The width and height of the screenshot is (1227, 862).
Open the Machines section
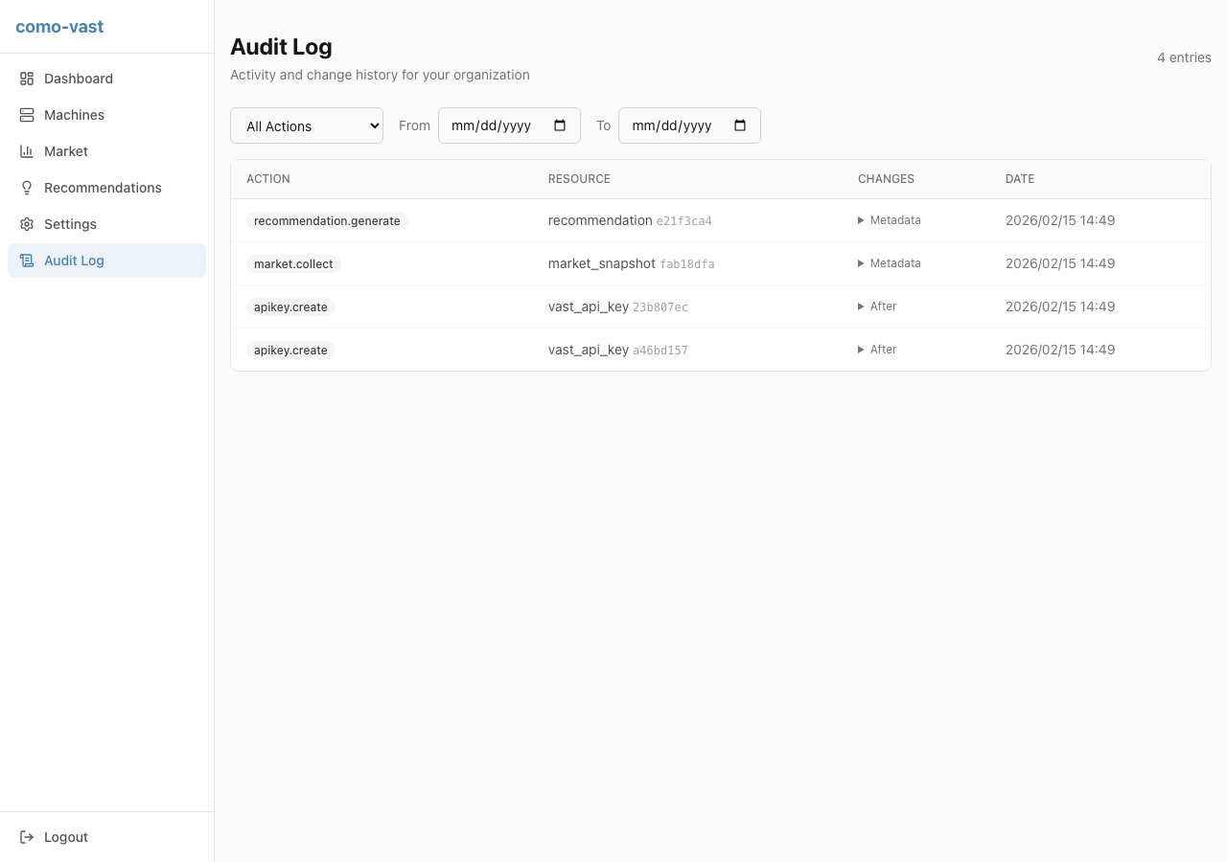(x=106, y=115)
